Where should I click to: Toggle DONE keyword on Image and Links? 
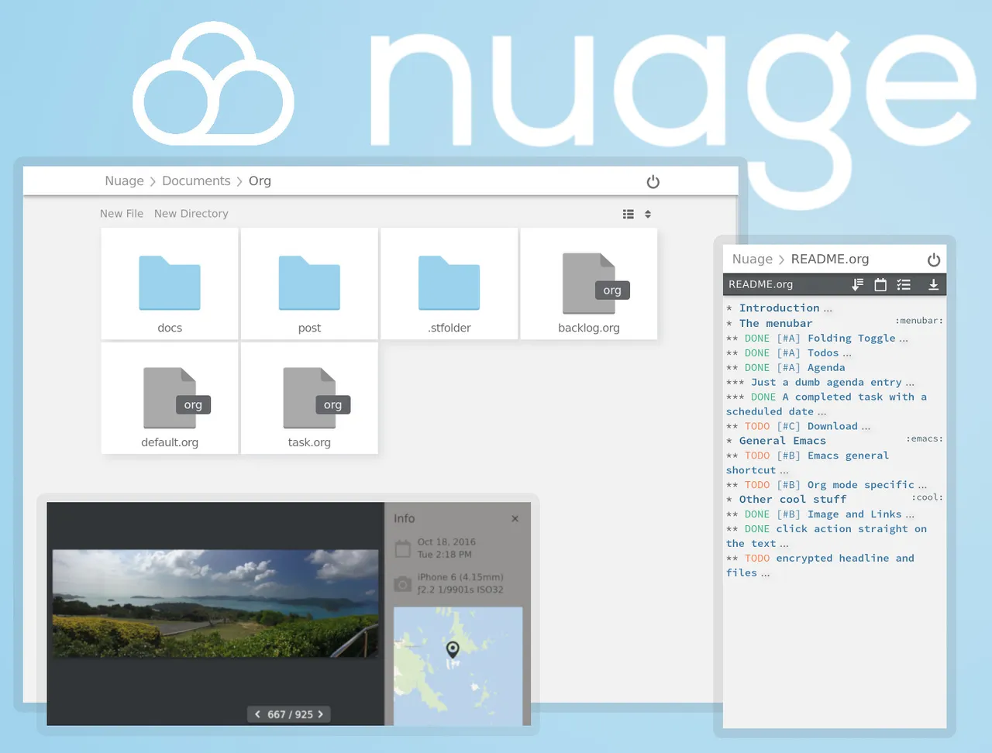point(757,514)
